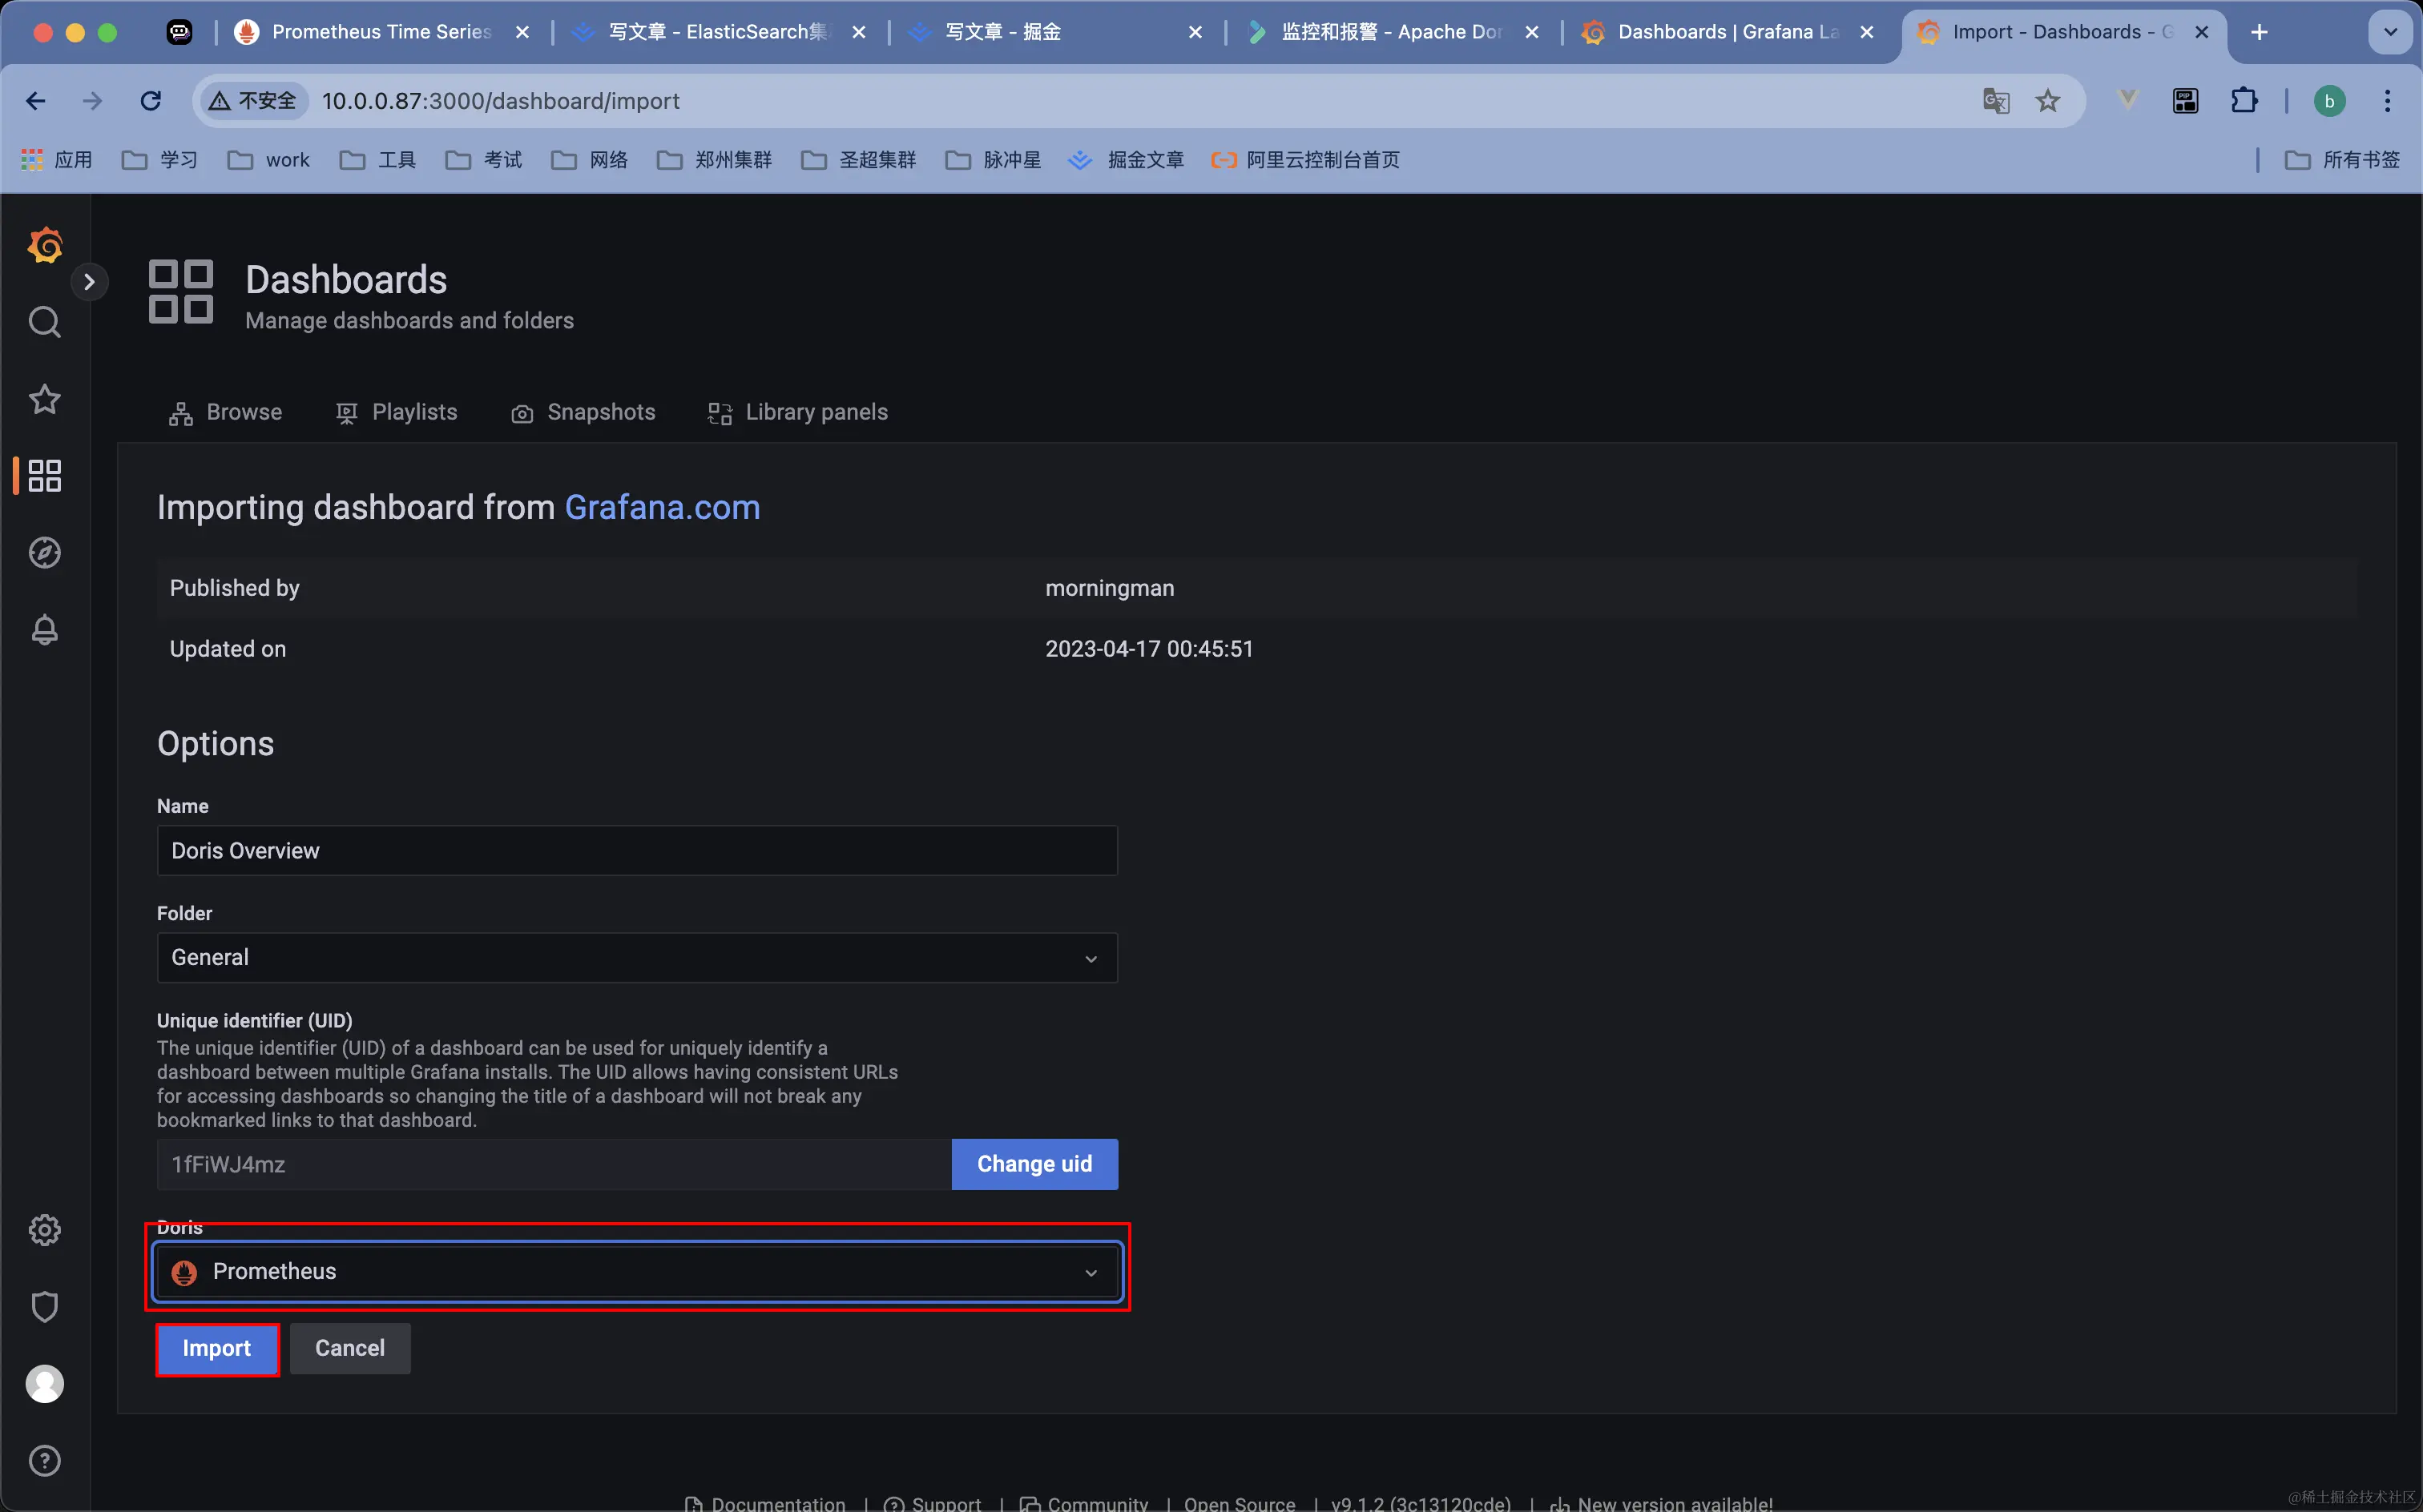Viewport: 2423px width, 1512px height.
Task: Open the 学习 bookmark folder
Action: [x=160, y=160]
